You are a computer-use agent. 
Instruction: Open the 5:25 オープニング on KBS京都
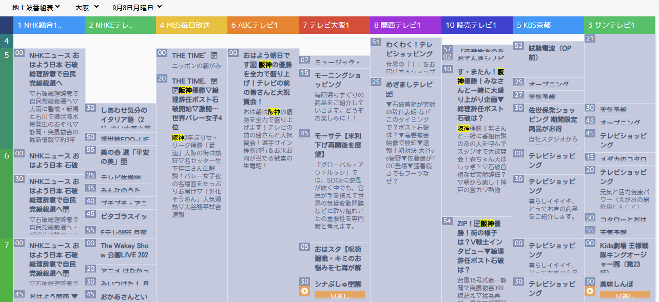coord(549,84)
